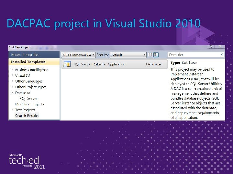
Task: Select the SQL Server Data-tier Application template
Action: tap(114, 64)
